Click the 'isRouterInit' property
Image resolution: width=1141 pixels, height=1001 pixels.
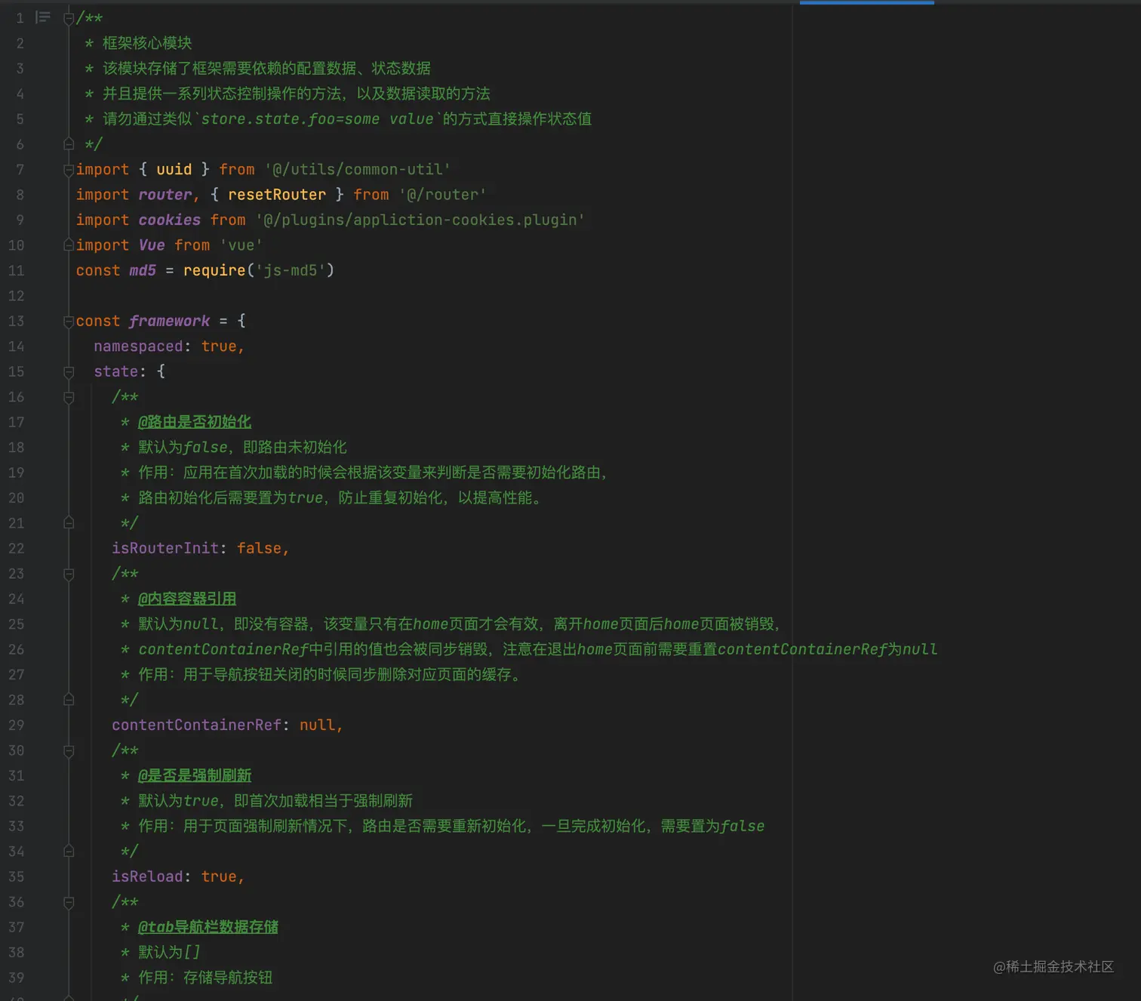point(165,548)
